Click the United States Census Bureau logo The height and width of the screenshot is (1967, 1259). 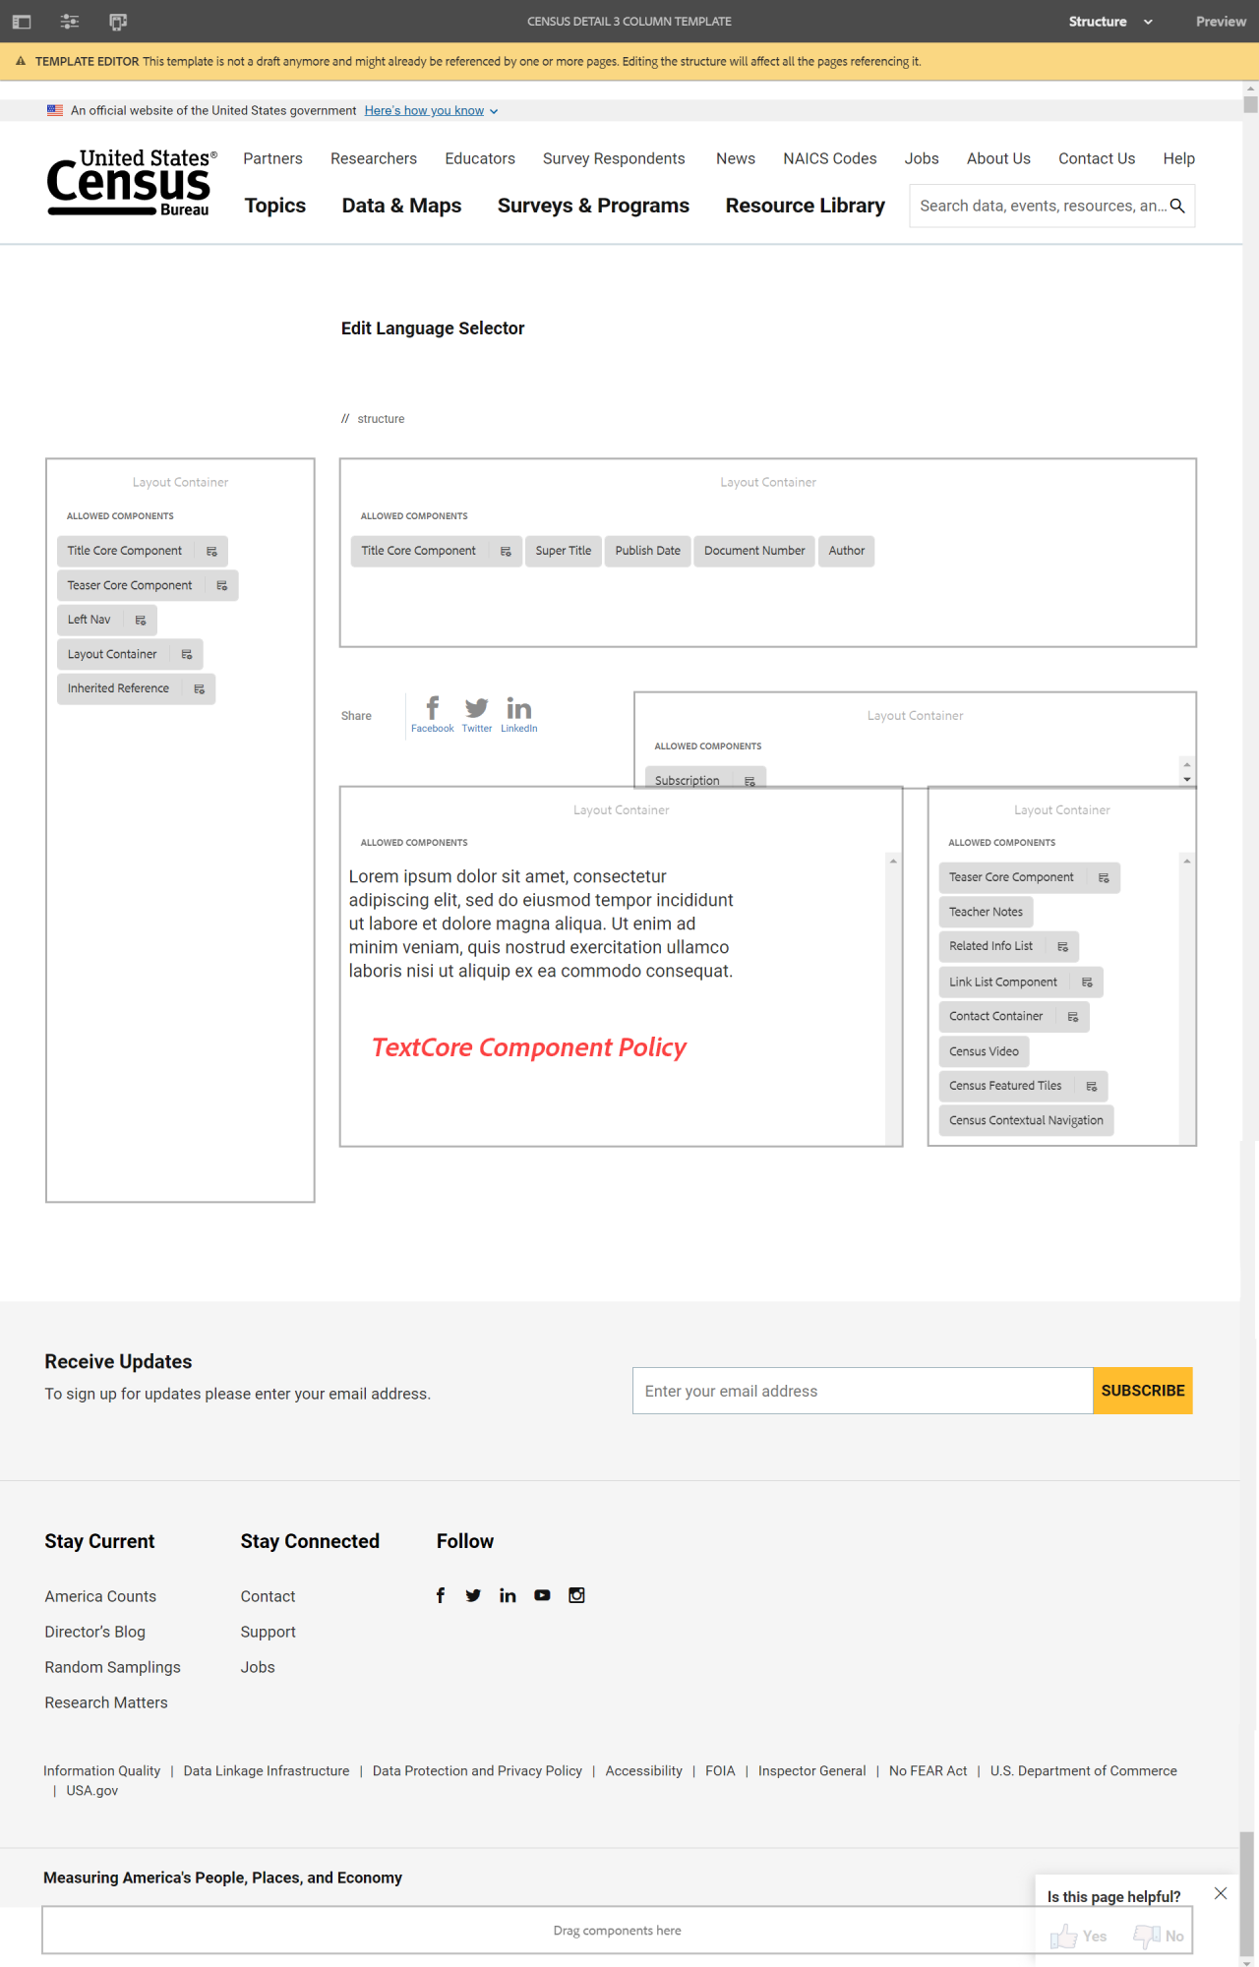[x=132, y=183]
